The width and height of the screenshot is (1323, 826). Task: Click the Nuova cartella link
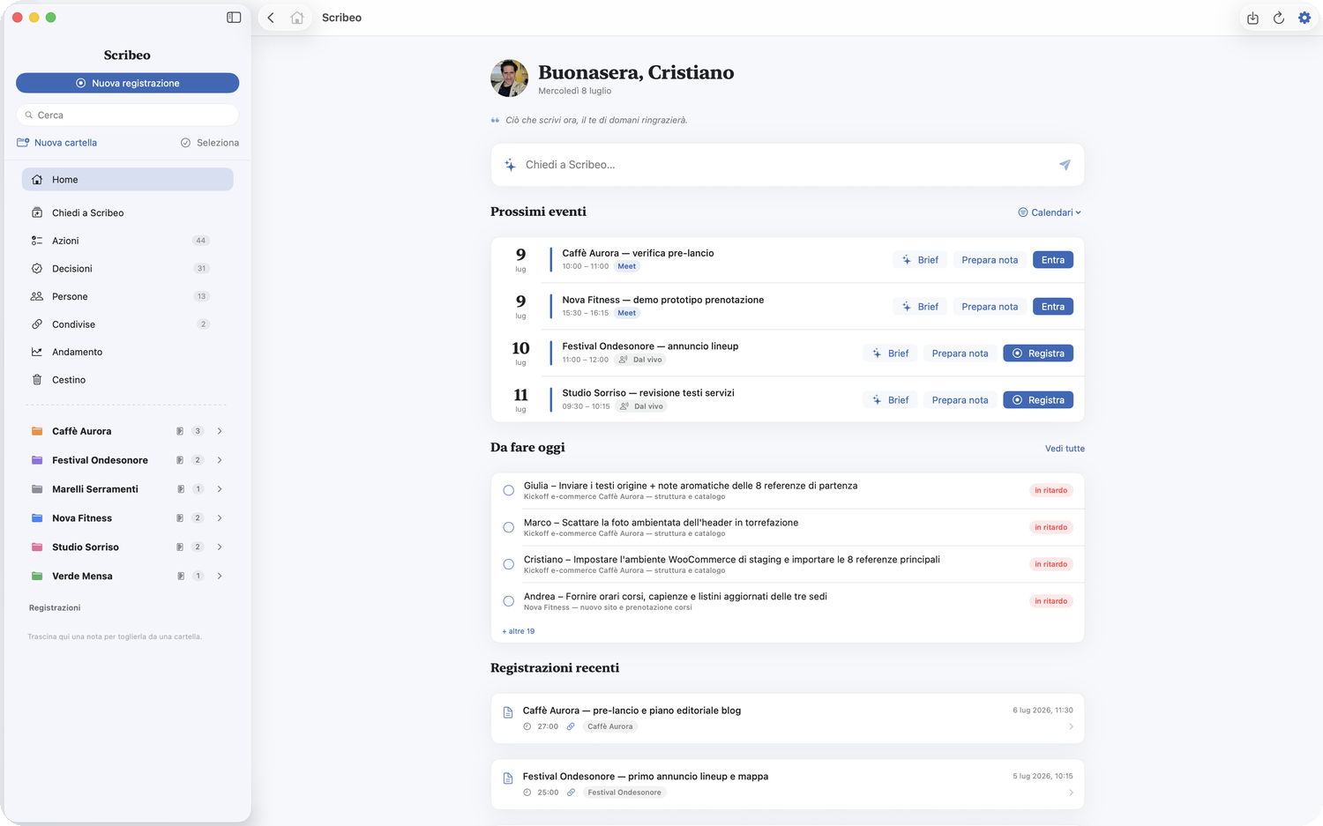[57, 143]
